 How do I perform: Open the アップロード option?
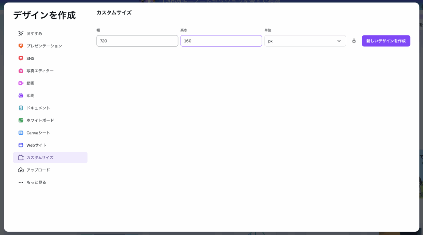click(x=38, y=170)
